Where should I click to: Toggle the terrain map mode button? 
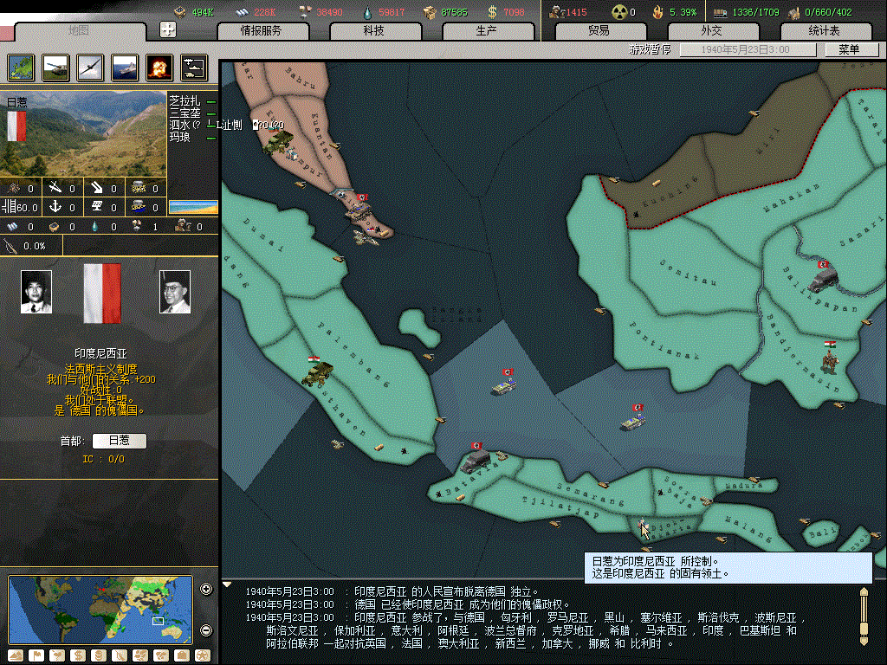click(16, 655)
